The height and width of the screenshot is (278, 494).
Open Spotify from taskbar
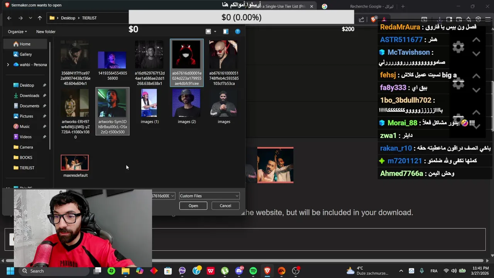[x=253, y=271]
